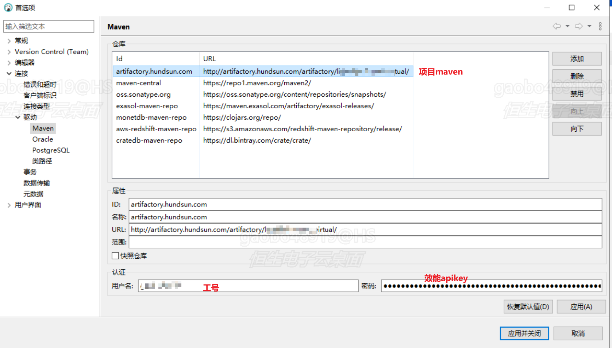Image resolution: width=612 pixels, height=348 pixels.
Task: Open the back history dropdown arrow
Action: [x=567, y=26]
